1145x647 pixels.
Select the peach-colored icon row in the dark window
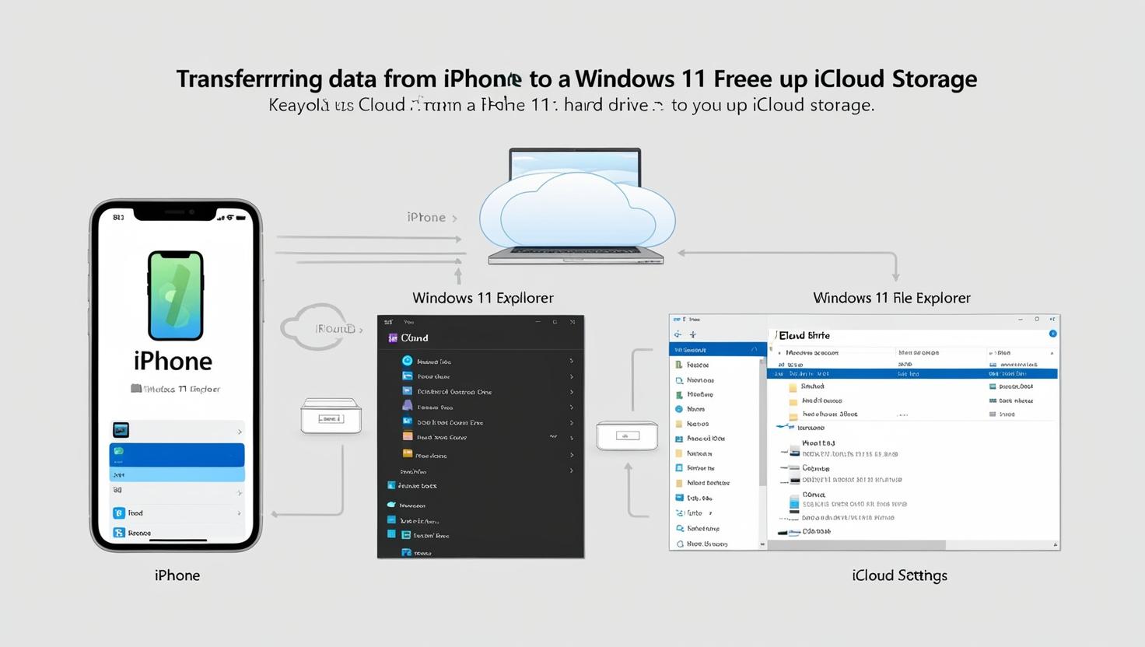point(480,437)
